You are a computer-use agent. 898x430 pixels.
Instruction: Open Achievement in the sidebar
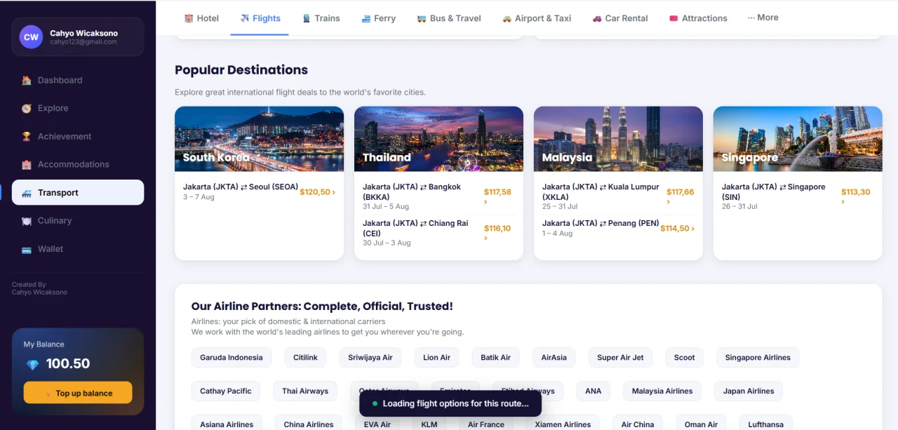tap(78, 136)
